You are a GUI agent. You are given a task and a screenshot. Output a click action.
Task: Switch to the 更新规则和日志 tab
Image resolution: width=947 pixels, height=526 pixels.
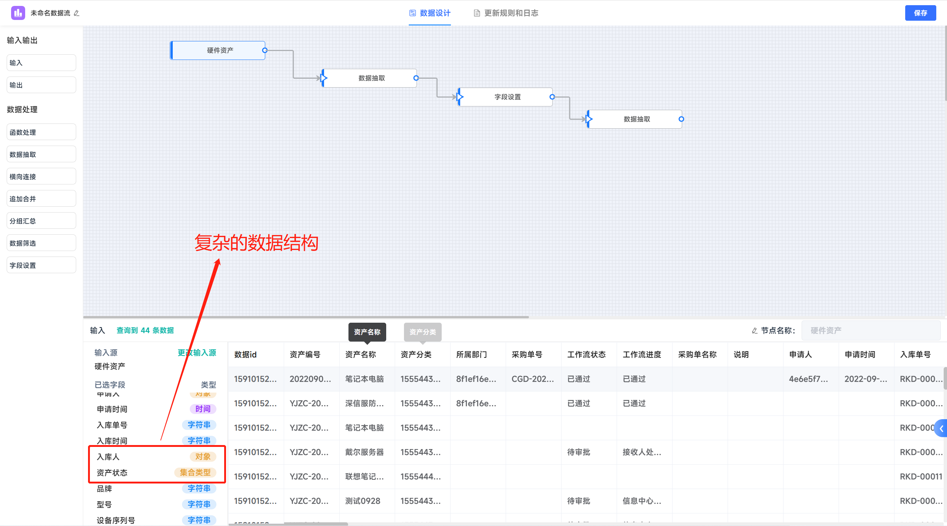click(x=506, y=13)
